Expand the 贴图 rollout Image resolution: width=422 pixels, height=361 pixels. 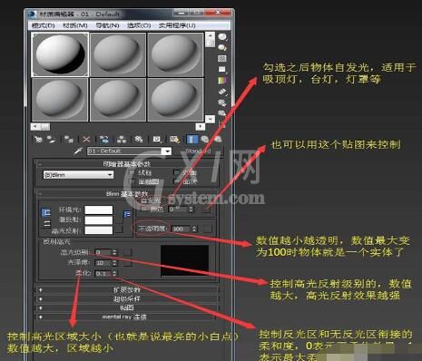point(127,307)
